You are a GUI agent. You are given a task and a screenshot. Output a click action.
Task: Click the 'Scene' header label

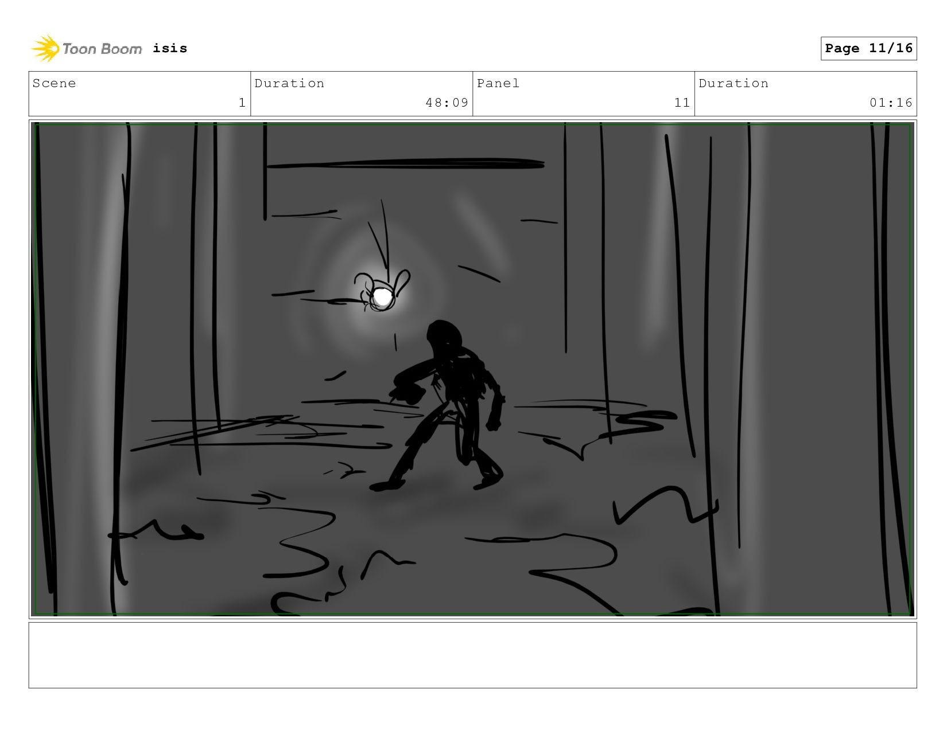click(54, 84)
